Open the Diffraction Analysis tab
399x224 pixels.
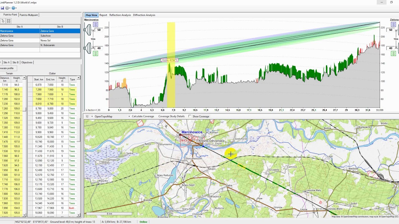tap(144, 15)
